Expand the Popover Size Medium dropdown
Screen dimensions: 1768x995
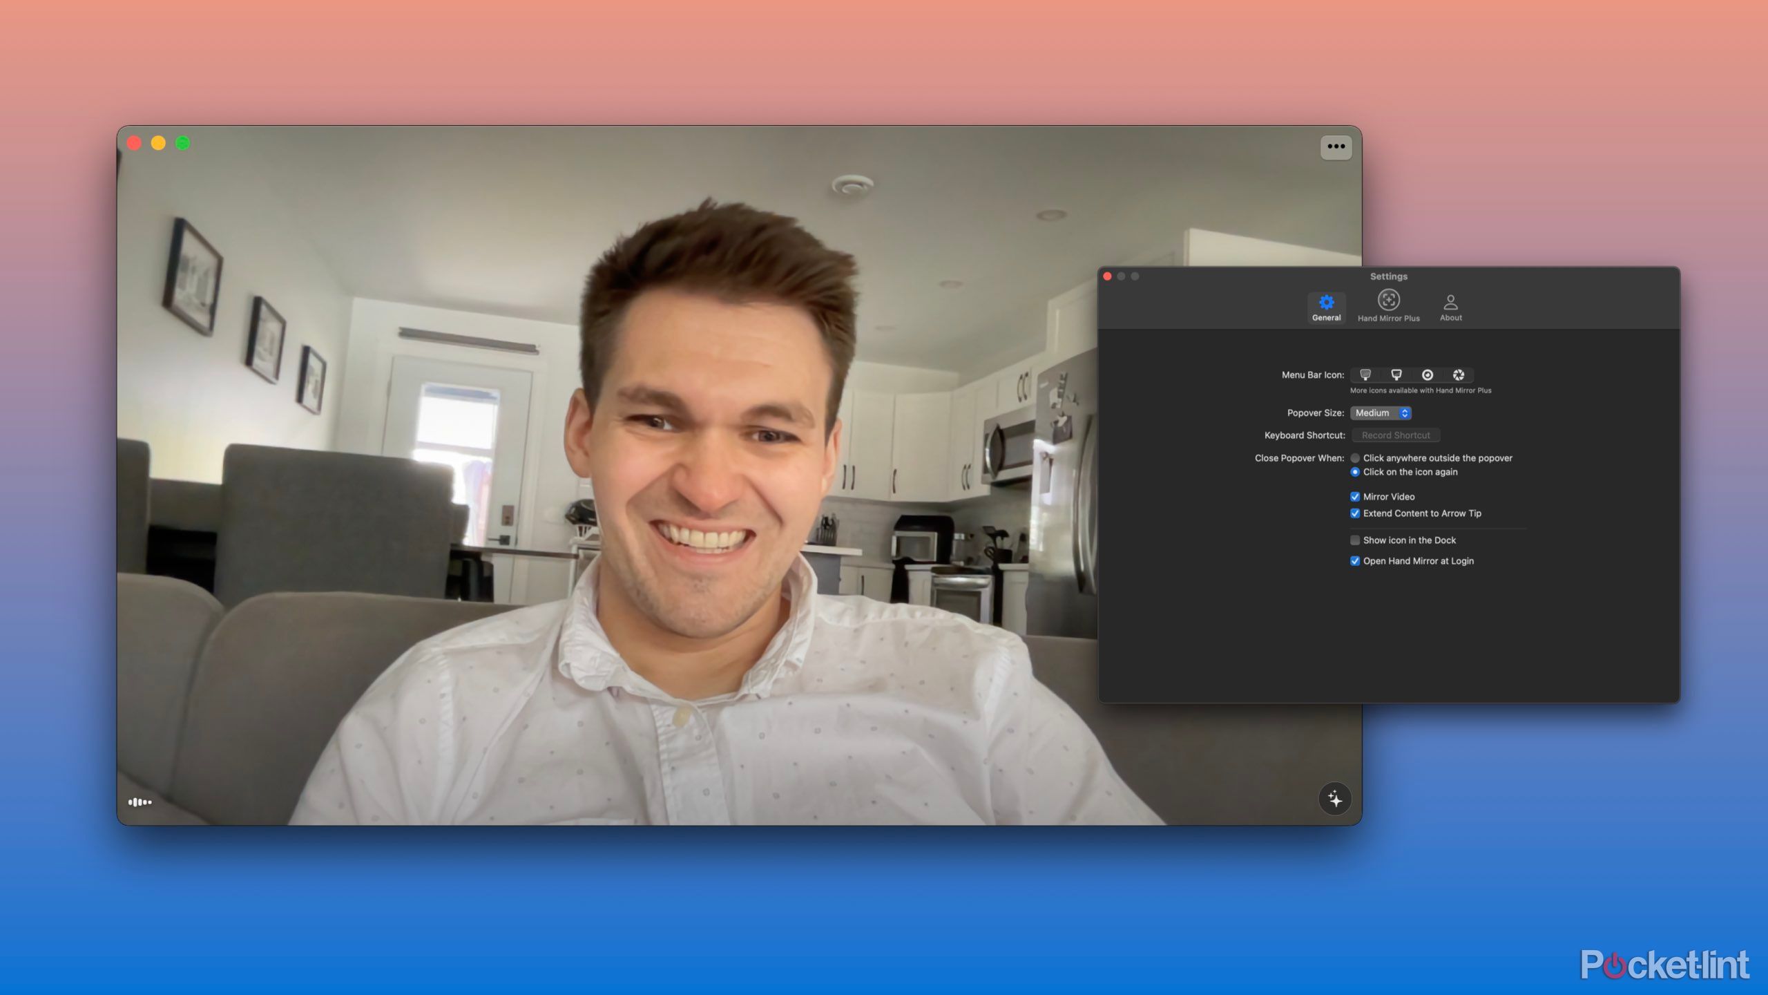tap(1381, 413)
